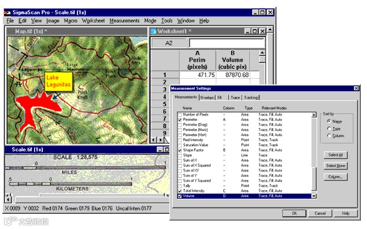Open the Edit menu

click(23, 21)
